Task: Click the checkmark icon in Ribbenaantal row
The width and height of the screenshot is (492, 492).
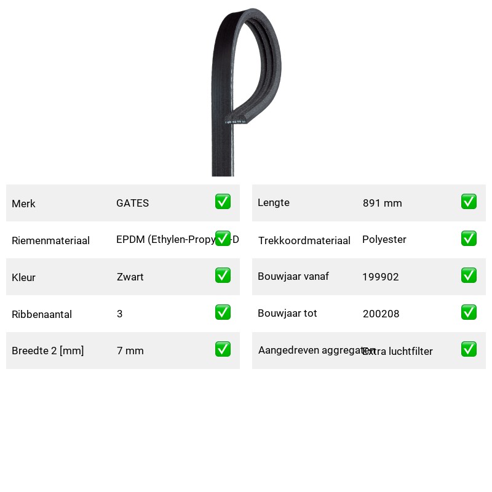Action: click(x=223, y=312)
